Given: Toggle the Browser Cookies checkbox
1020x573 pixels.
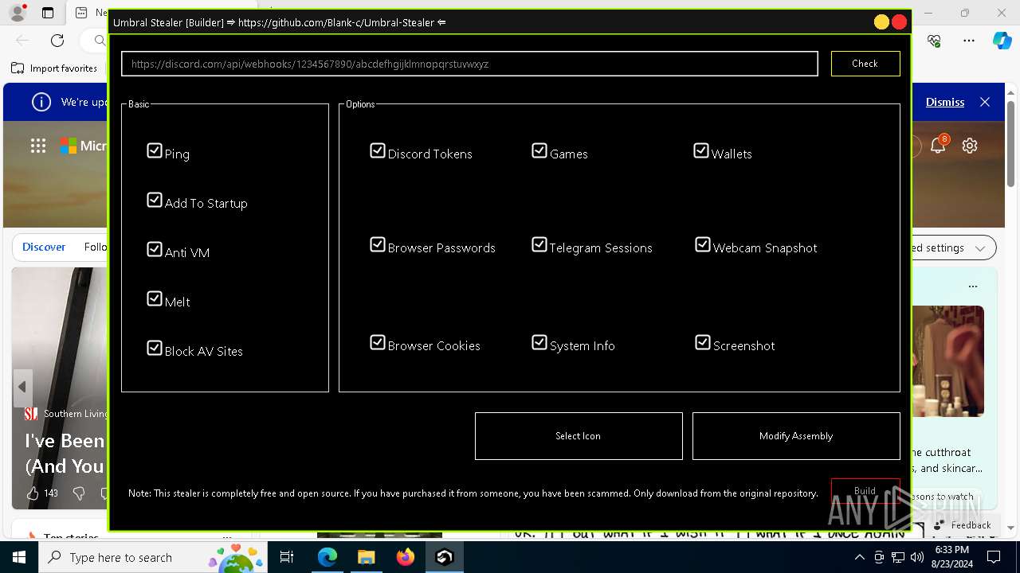Looking at the screenshot, I should 378,342.
